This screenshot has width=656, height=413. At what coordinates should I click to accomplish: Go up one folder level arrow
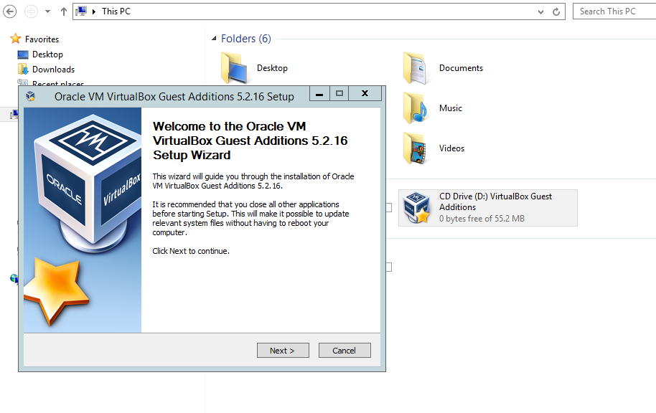[64, 11]
